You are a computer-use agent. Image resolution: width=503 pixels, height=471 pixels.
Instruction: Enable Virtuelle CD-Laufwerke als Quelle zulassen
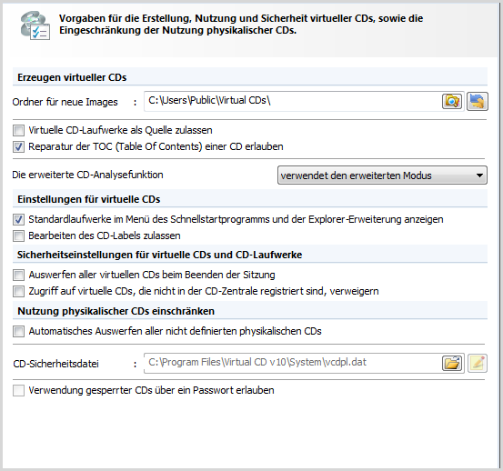click(x=18, y=131)
